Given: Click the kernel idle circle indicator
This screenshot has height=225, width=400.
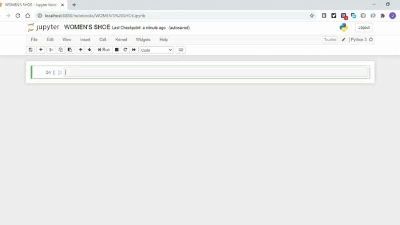Looking at the screenshot, I should tap(371, 39).
